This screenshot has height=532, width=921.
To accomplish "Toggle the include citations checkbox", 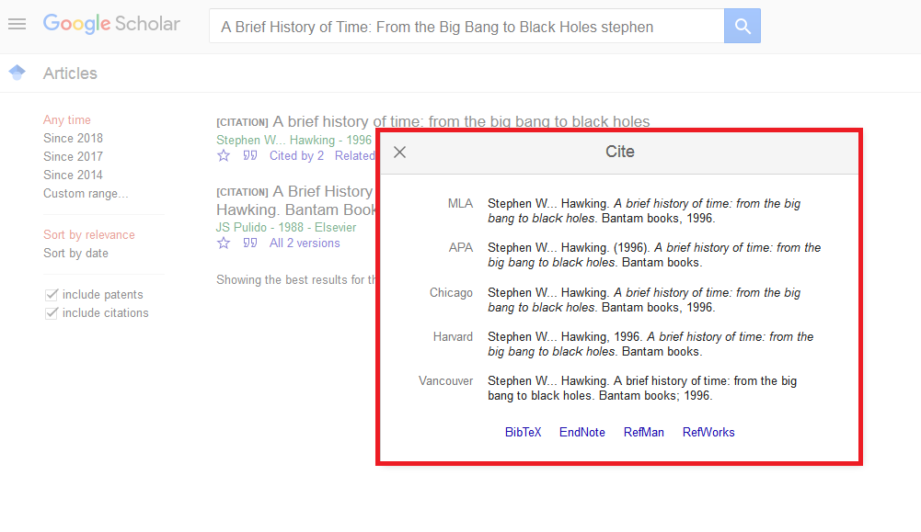I will click(x=52, y=312).
